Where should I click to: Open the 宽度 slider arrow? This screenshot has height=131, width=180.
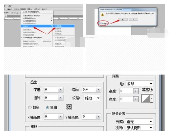pyautogui.click(x=136, y=99)
